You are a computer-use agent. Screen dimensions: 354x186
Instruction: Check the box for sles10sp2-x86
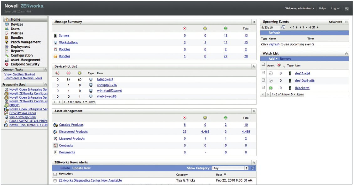(x=263, y=80)
